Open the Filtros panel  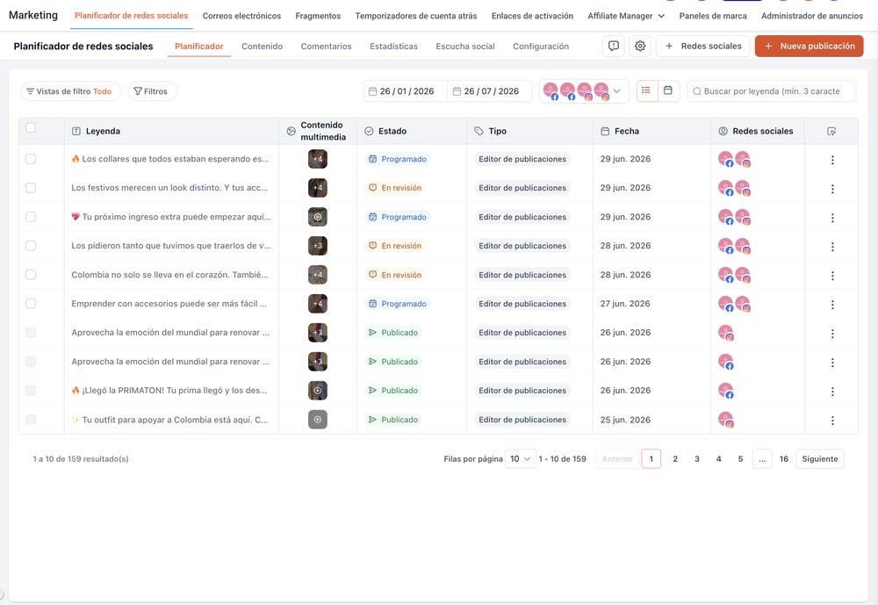(x=152, y=91)
